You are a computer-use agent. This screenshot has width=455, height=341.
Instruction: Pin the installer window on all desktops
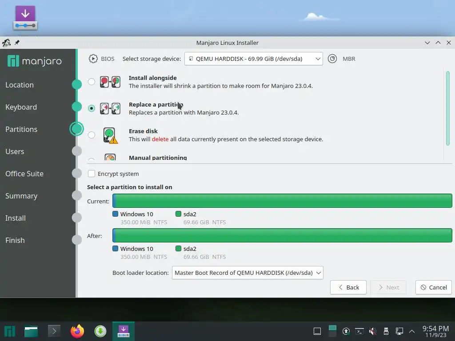tap(17, 43)
